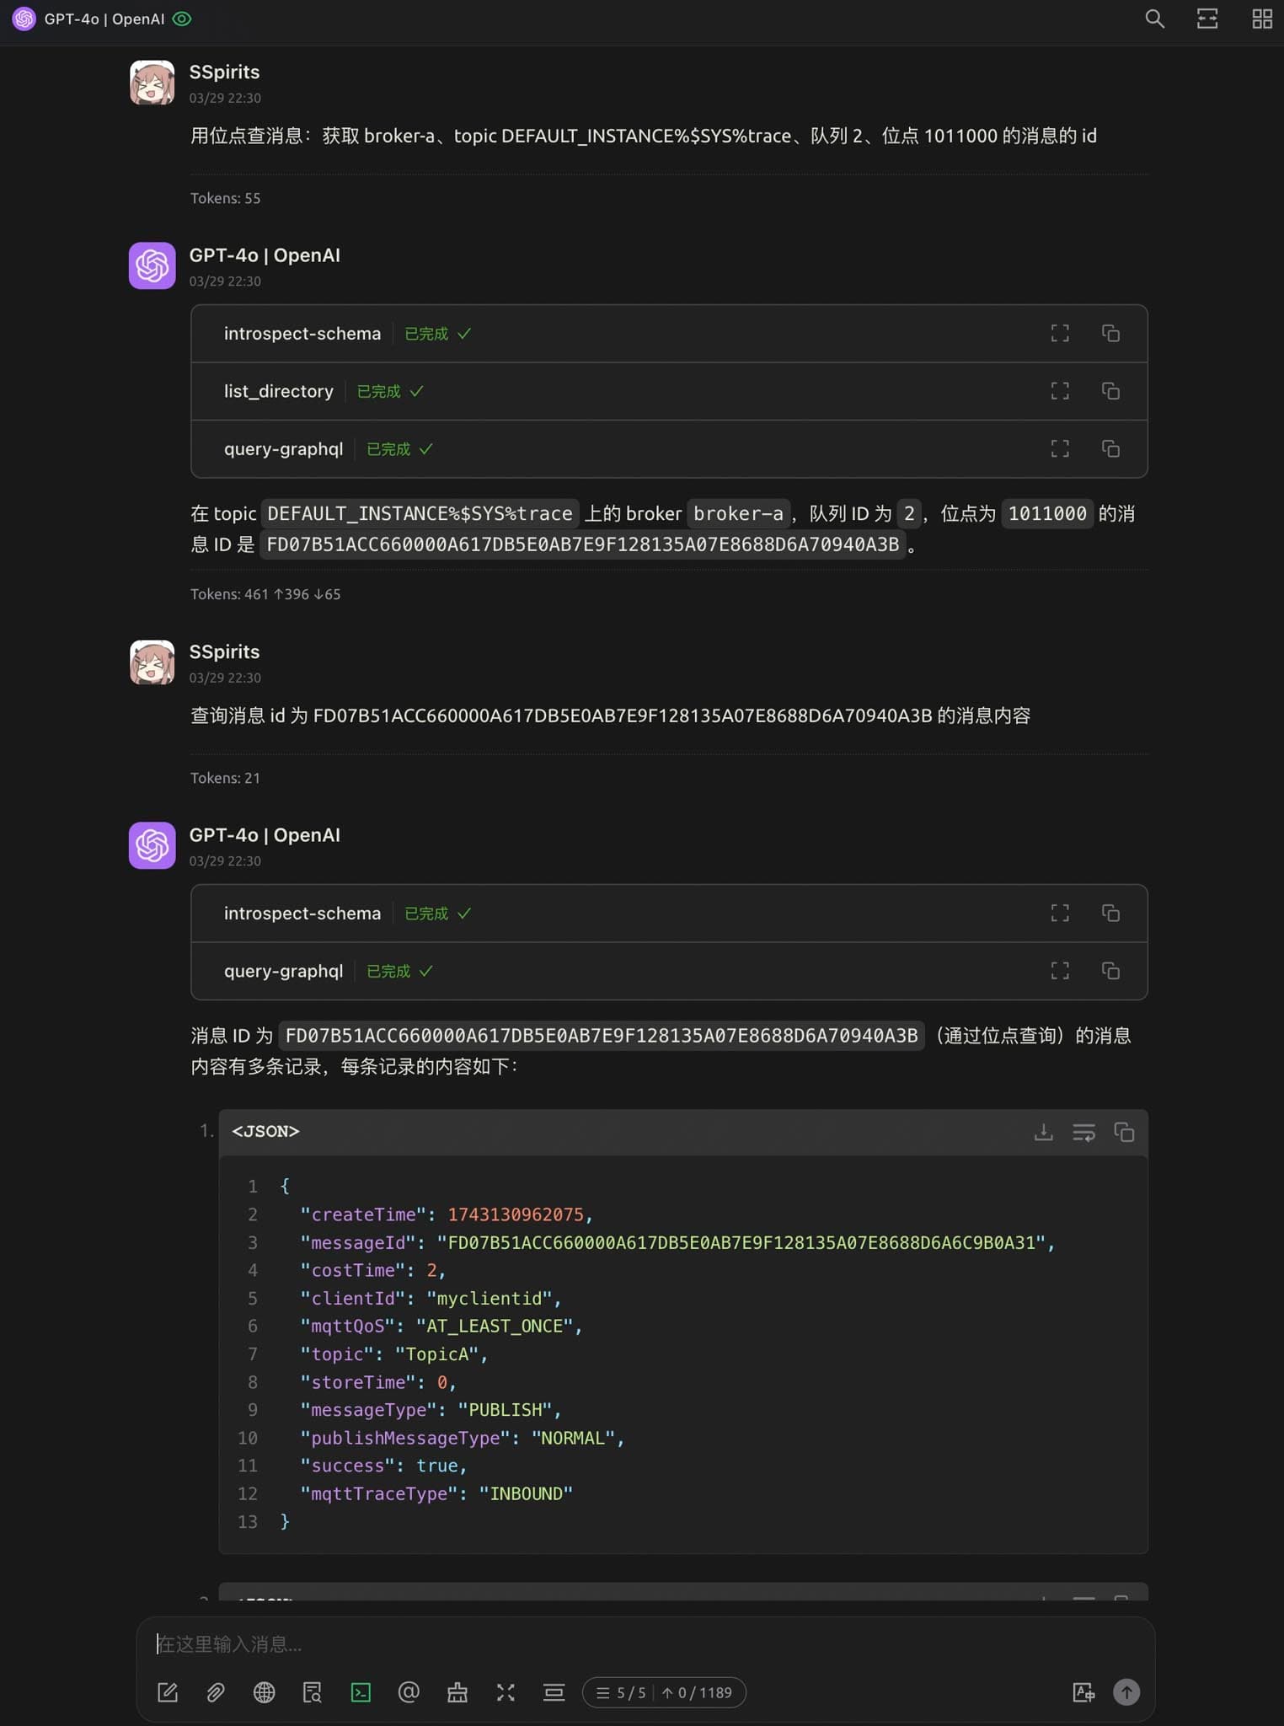
Task: Copy the first list_directory tool result
Action: click(x=1110, y=391)
